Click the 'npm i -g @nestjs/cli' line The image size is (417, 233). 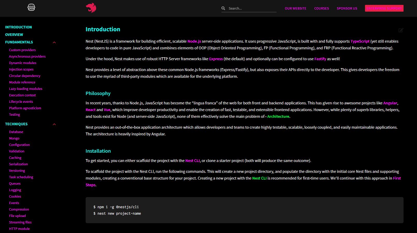116,207
